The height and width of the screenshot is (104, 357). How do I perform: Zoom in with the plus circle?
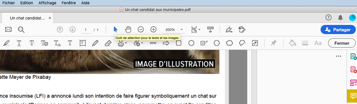pos(153,29)
